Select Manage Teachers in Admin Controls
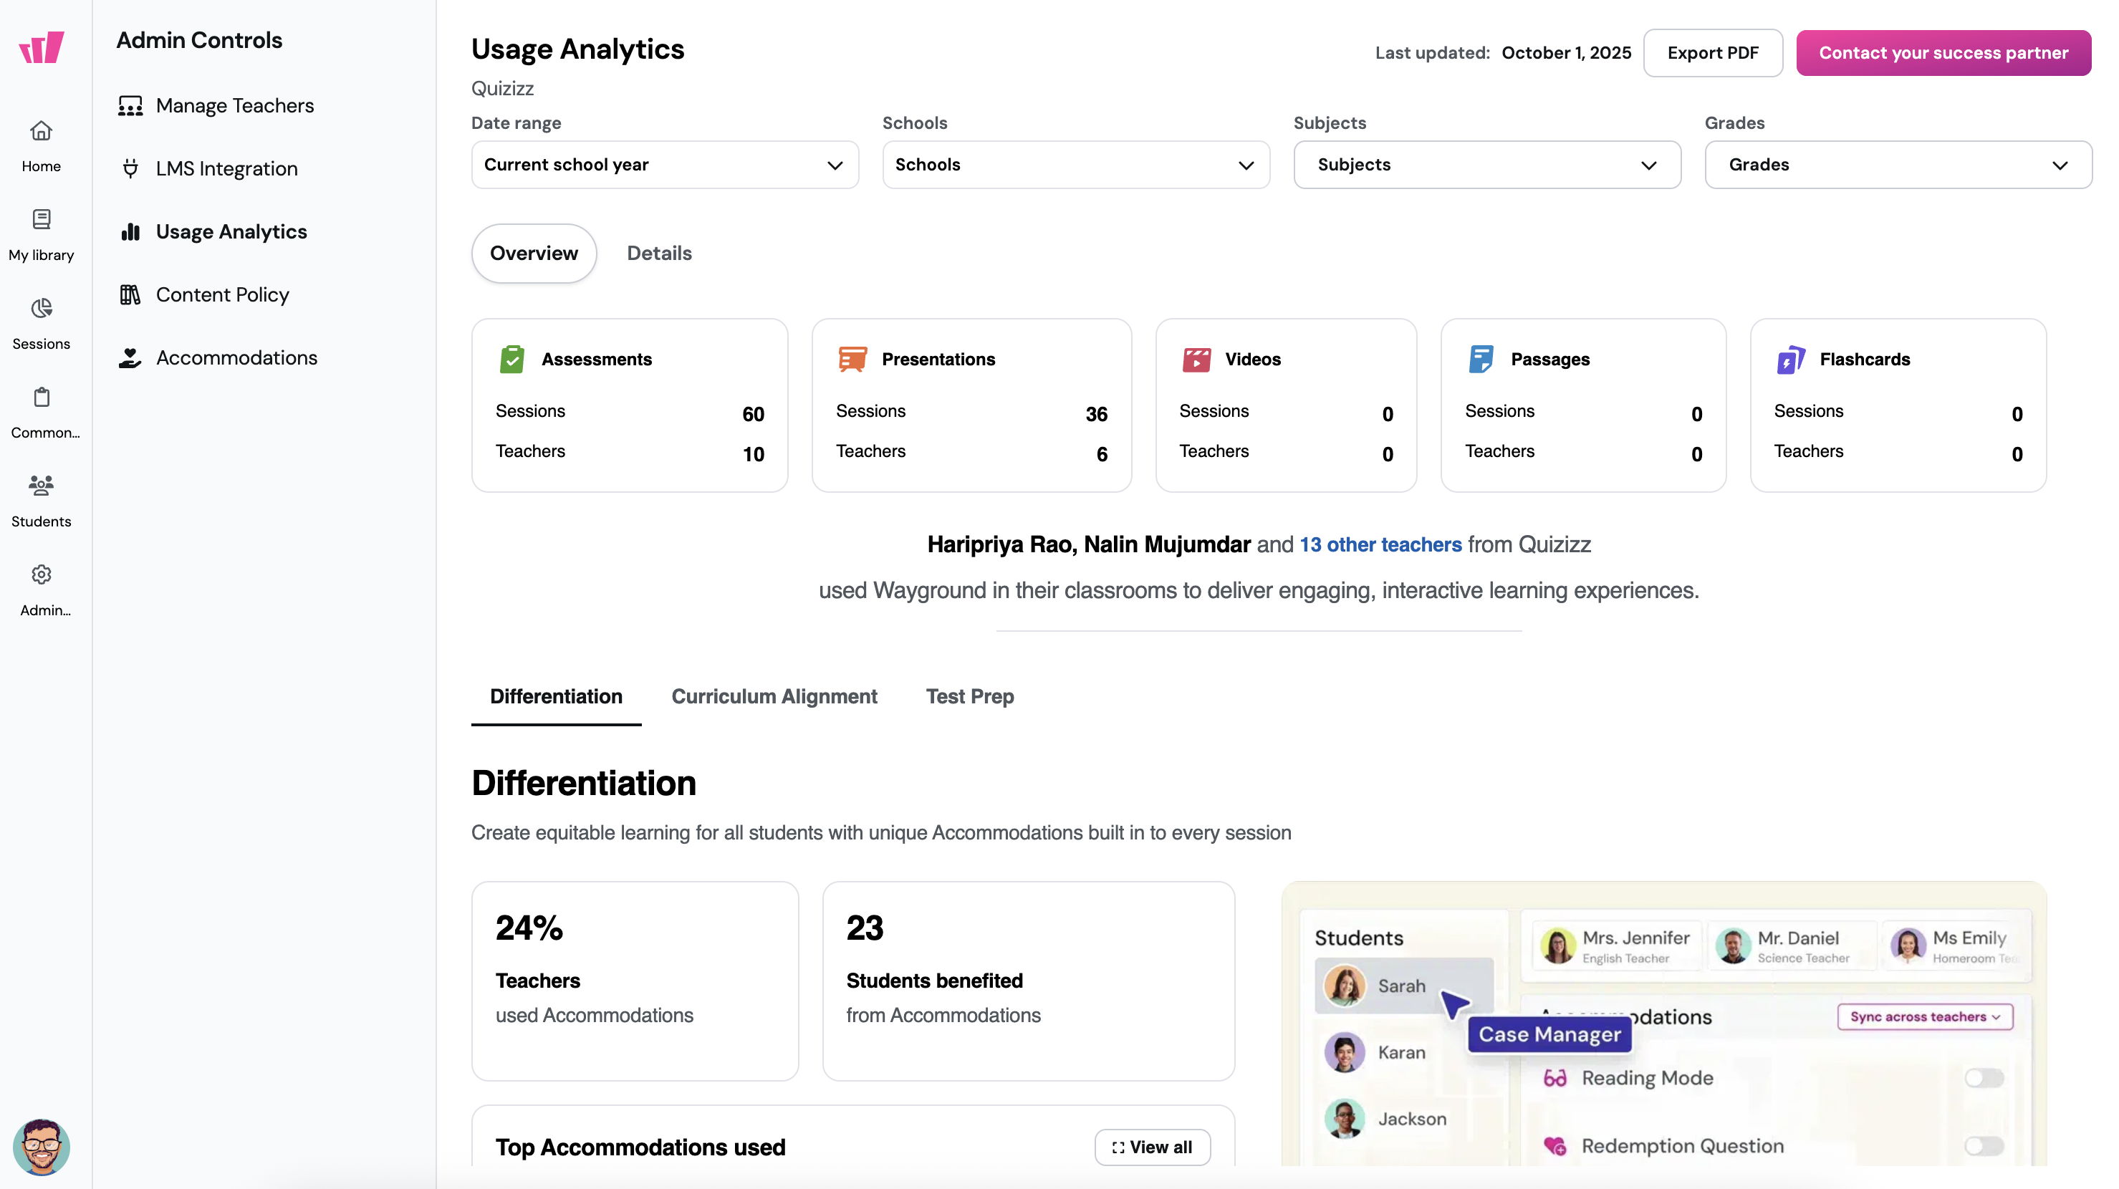This screenshot has height=1189, width=2119. 235,105
